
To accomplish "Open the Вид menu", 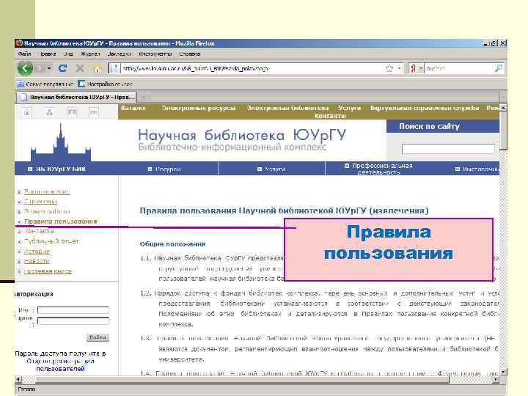I will tap(69, 54).
